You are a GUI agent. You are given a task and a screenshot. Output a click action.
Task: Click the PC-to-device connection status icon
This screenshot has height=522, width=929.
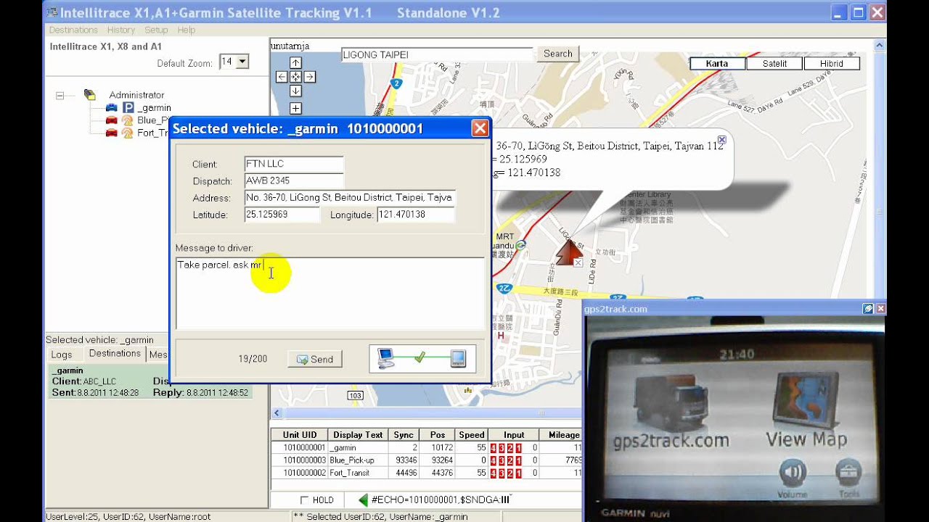pyautogui.click(x=422, y=358)
